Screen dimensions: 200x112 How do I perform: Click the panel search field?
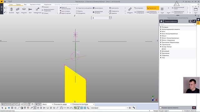(x=177, y=24)
